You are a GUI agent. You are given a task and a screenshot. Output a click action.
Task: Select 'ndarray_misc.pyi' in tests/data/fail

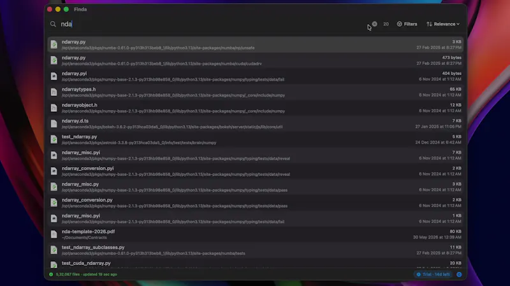[x=81, y=215]
